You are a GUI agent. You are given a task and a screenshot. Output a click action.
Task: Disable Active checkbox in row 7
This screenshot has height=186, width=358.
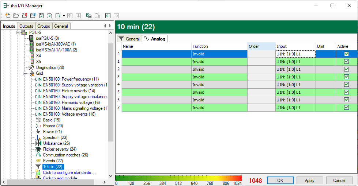[346, 108]
